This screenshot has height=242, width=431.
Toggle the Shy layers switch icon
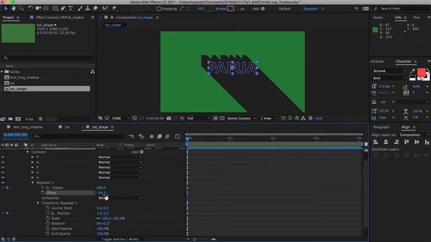pyautogui.click(x=152, y=136)
